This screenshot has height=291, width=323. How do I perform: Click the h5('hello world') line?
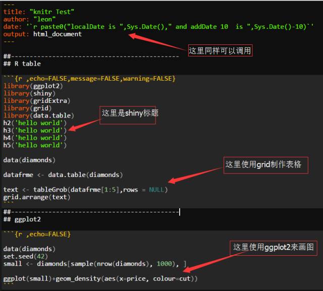35,145
